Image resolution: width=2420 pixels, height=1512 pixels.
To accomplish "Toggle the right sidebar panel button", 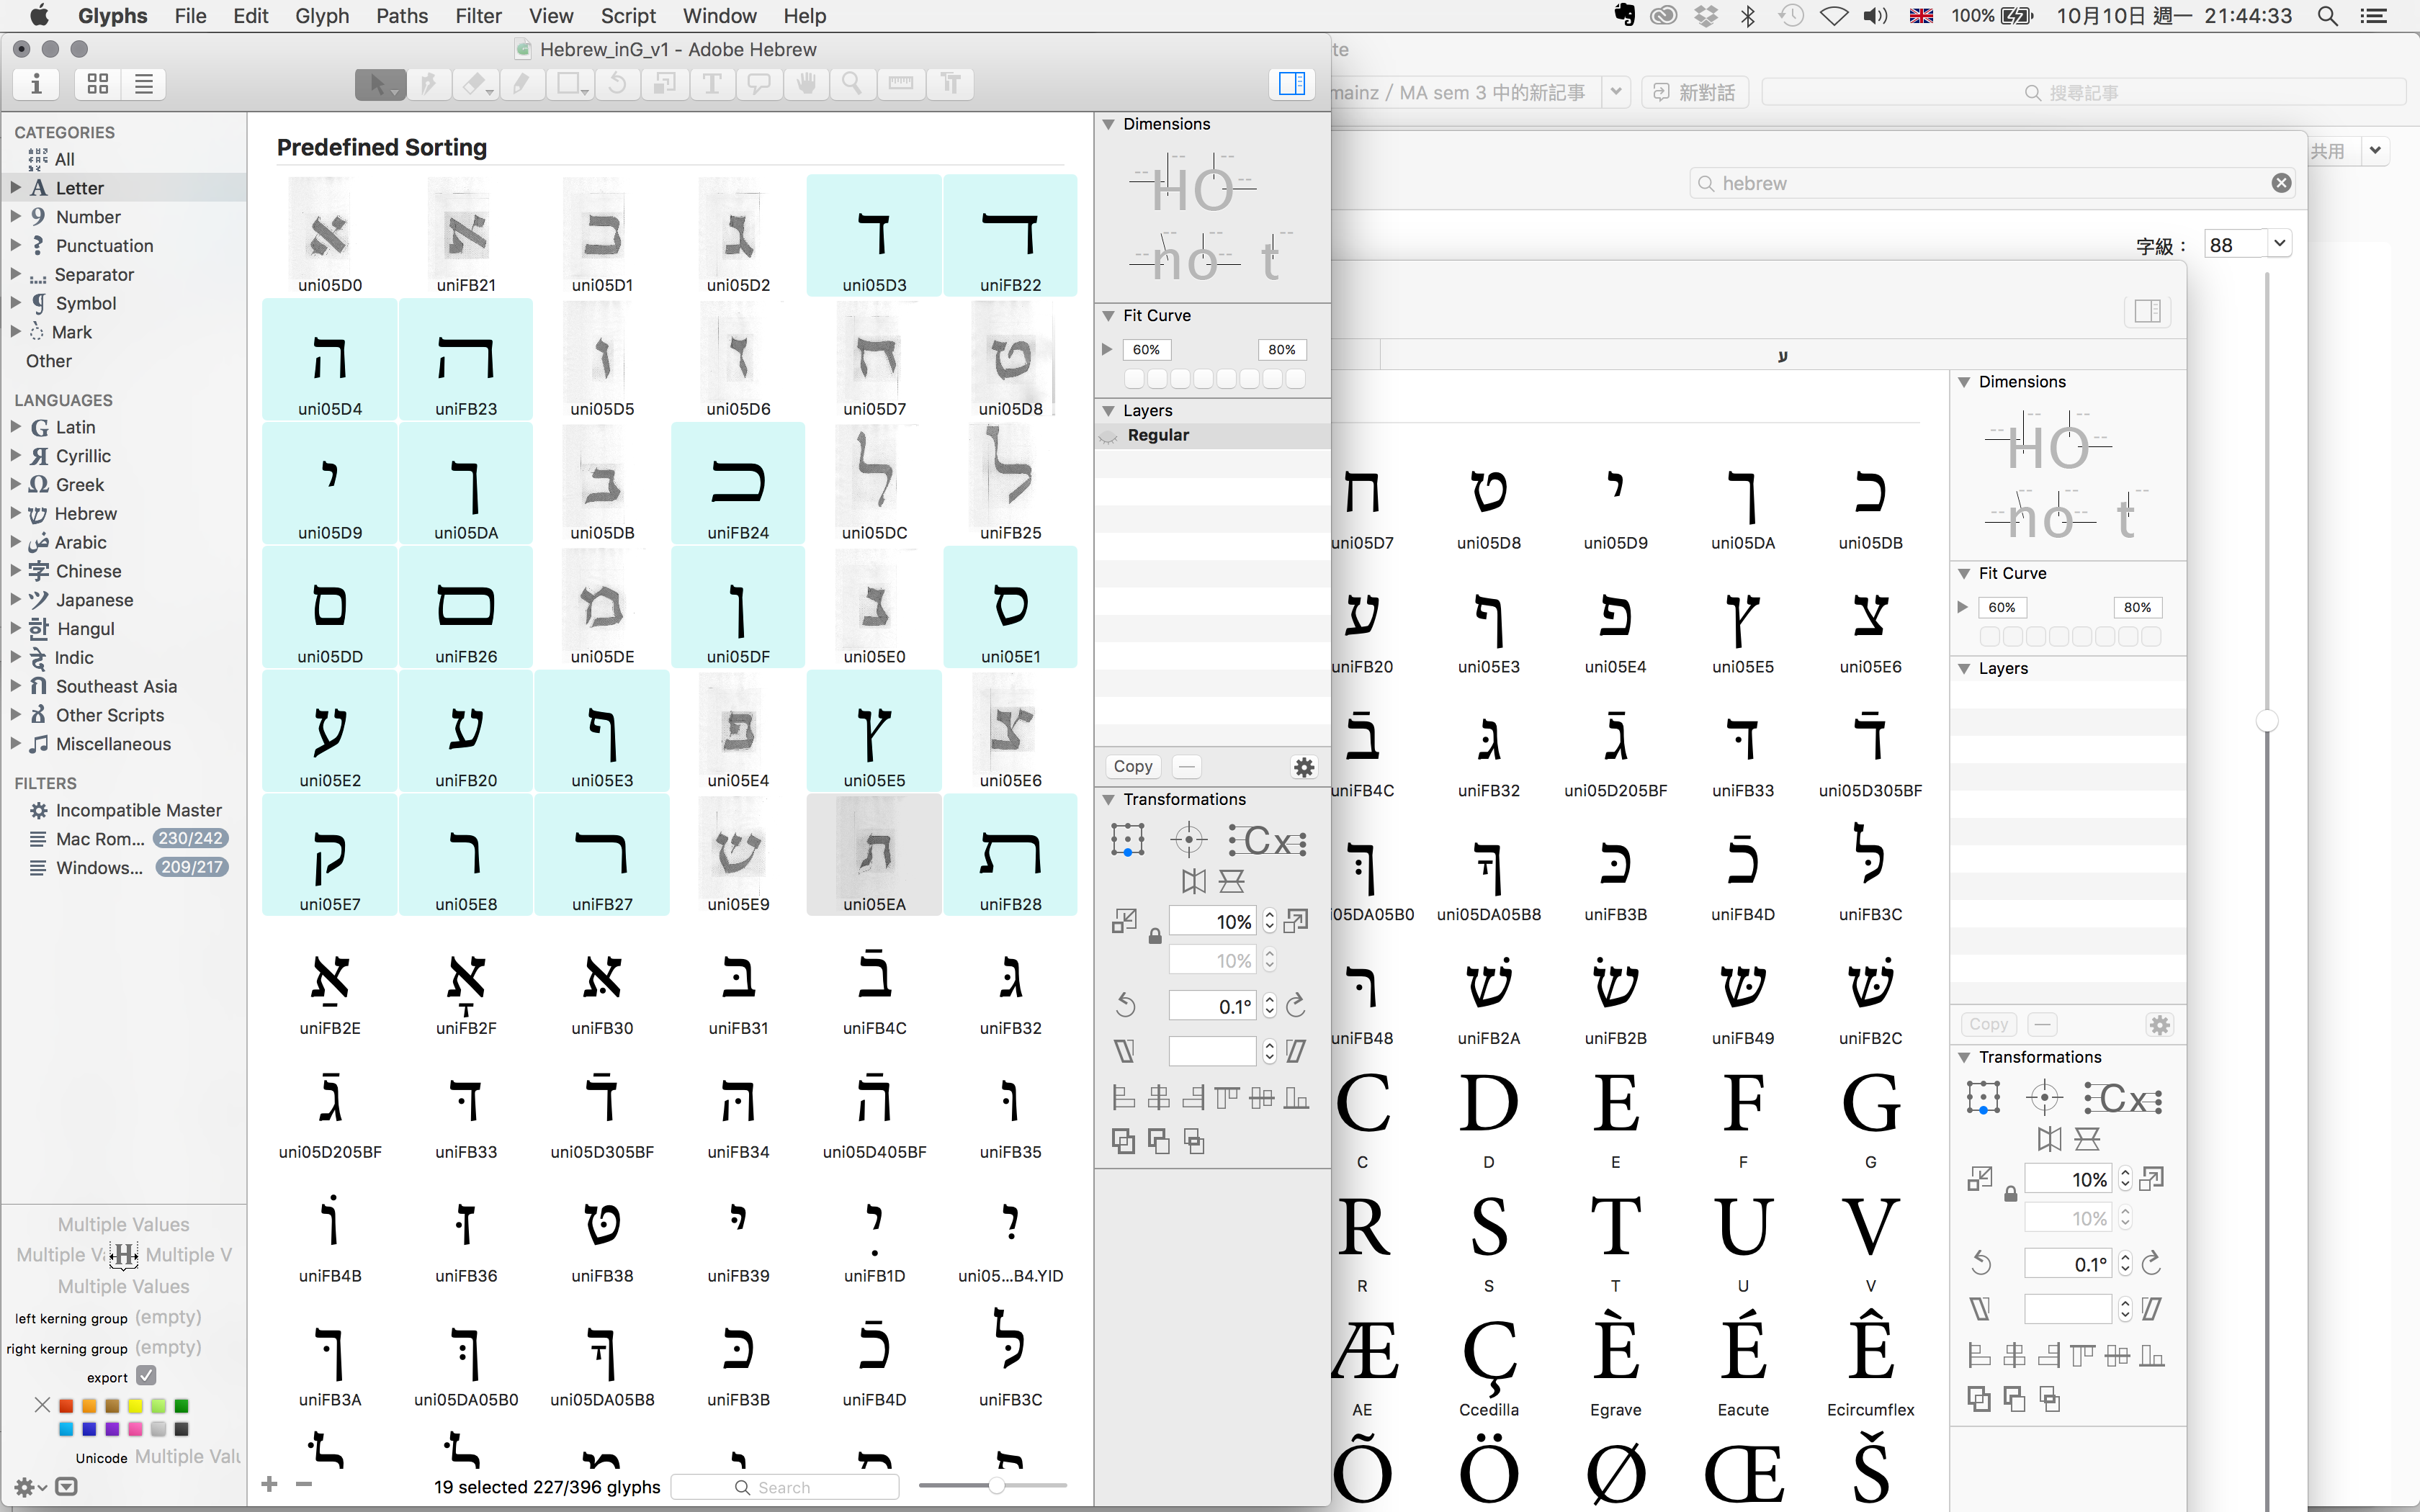I will (1291, 84).
